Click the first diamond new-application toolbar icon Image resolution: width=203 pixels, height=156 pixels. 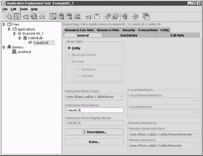pyautogui.click(x=9, y=16)
